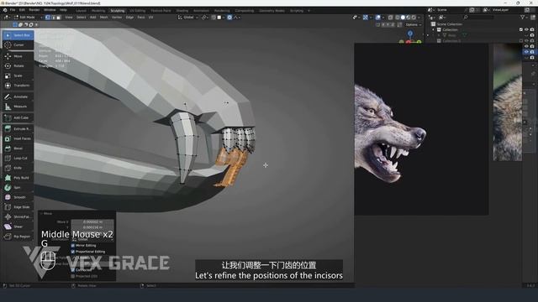Switch to face select mode
Screen dimensions: 538x302
59,17
